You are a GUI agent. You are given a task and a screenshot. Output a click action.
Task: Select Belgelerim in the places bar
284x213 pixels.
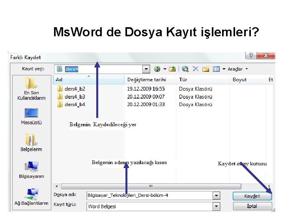31,142
